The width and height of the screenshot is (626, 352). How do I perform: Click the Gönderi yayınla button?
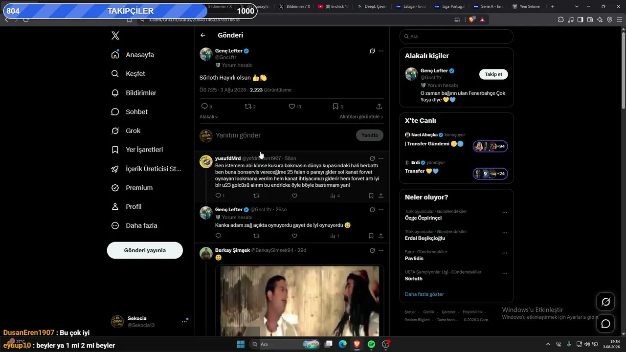click(x=145, y=250)
